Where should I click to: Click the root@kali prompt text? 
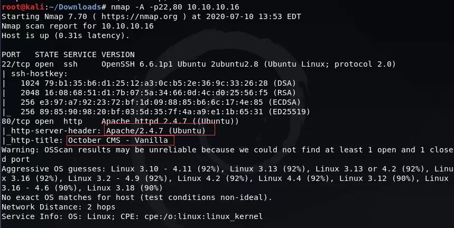(20, 6)
